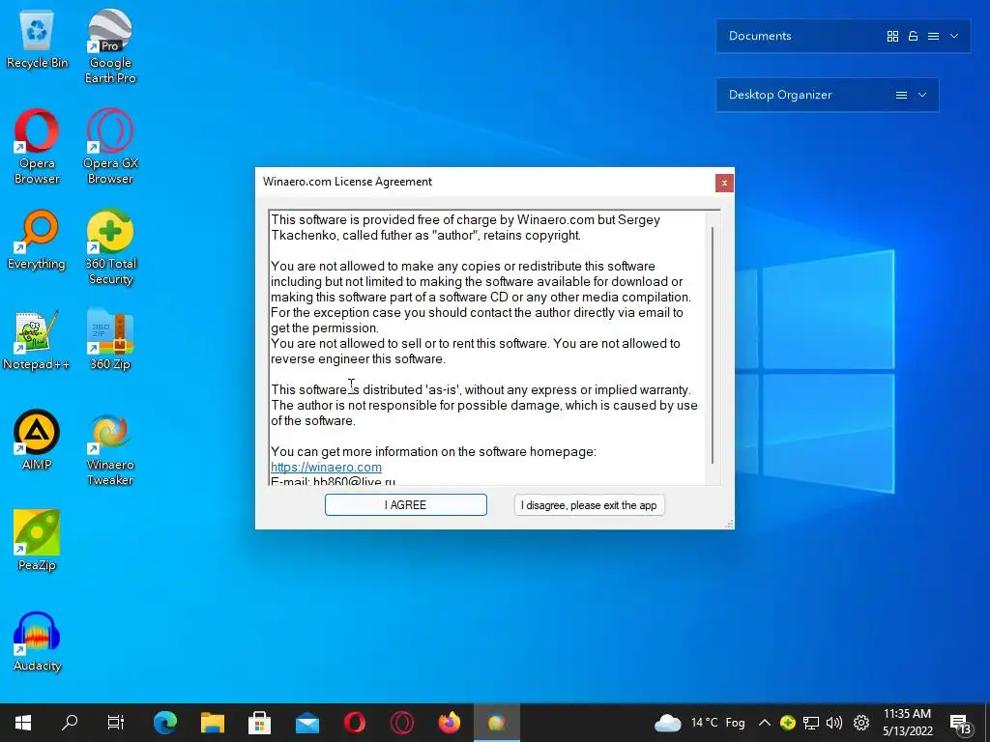Viewport: 990px width, 742px height.
Task: Collapse the Documents panel with chevron
Action: [x=954, y=36]
